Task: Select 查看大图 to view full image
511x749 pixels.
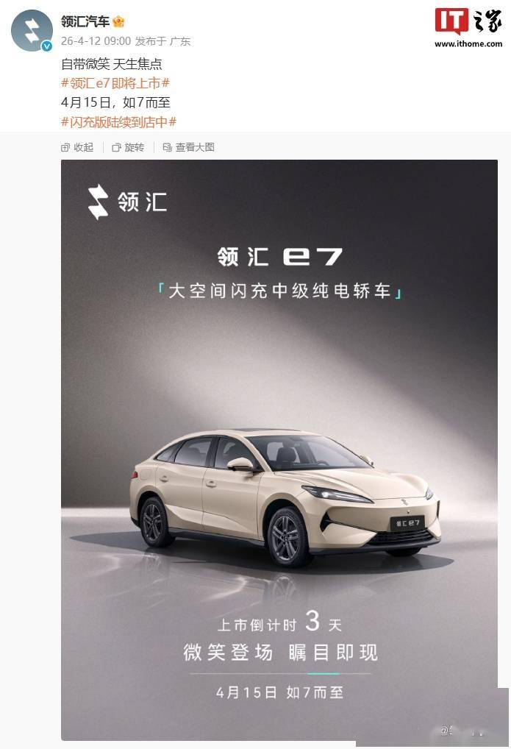Action: (195, 148)
